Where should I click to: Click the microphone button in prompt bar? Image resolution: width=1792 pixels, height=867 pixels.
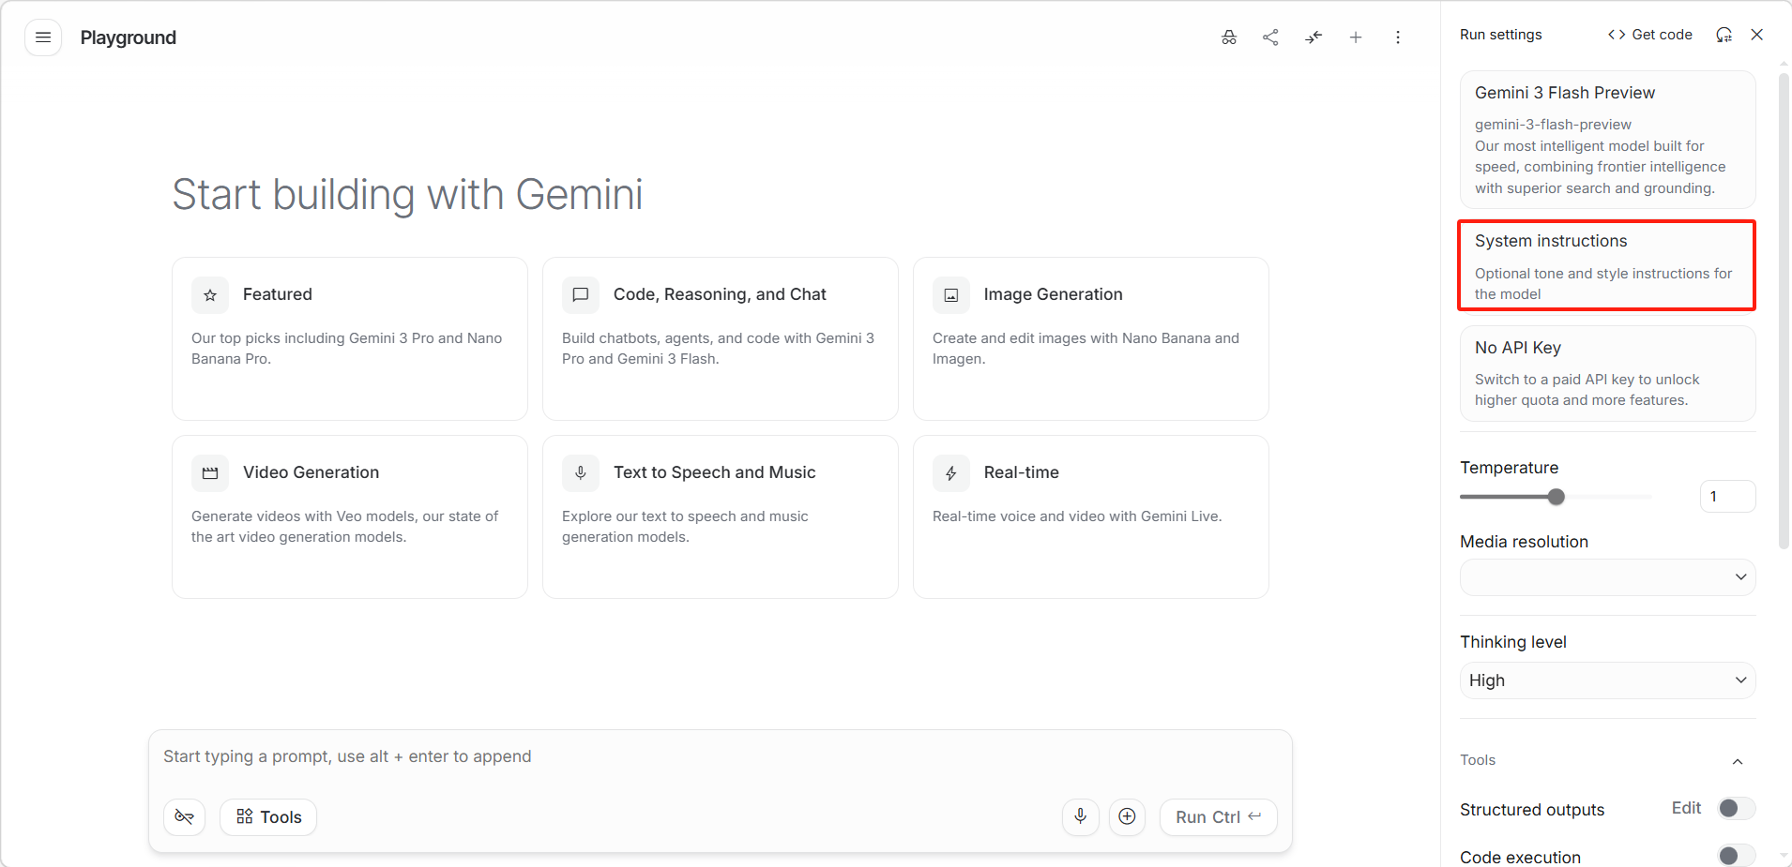click(x=1081, y=817)
